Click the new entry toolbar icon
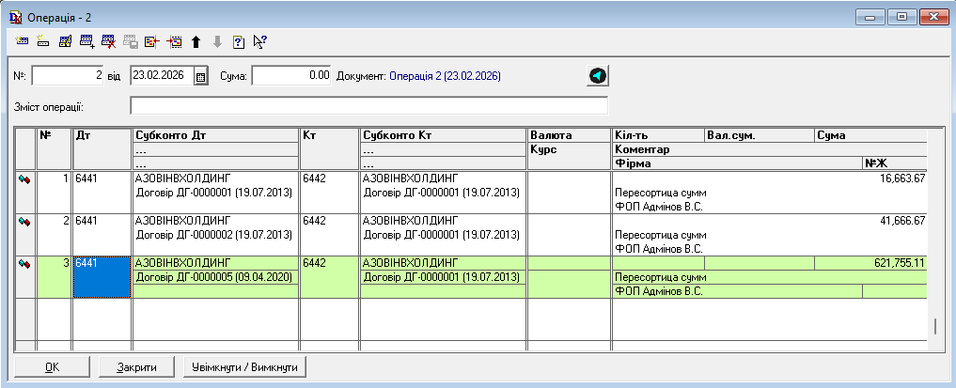956x388 pixels. pyautogui.click(x=23, y=41)
